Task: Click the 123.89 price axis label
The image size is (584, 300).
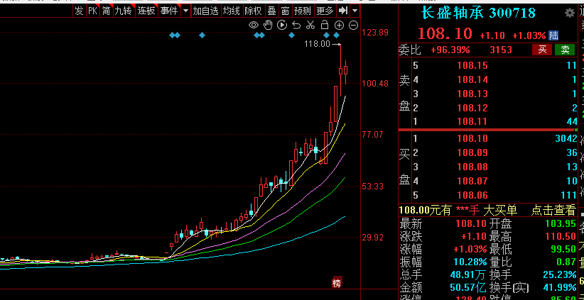Action: [375, 33]
